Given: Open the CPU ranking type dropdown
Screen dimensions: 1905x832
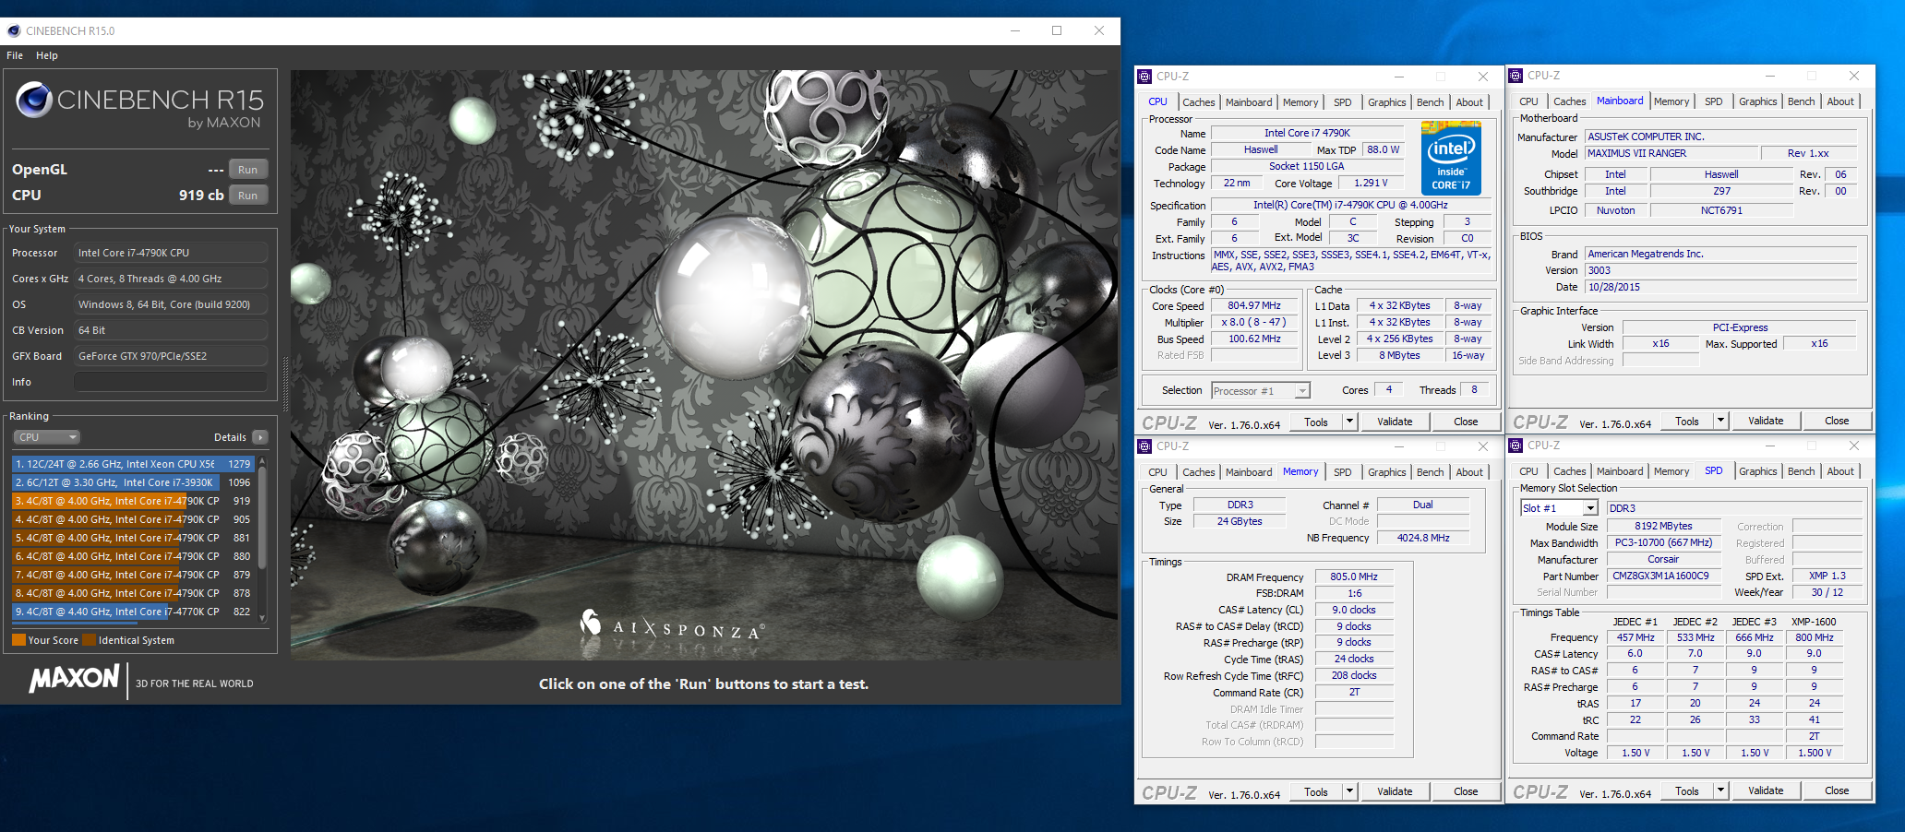Looking at the screenshot, I should point(46,437).
